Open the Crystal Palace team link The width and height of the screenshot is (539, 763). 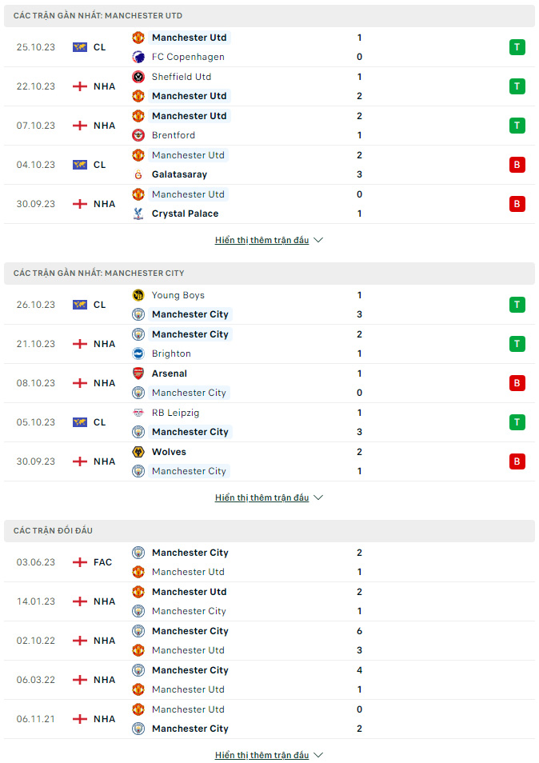click(x=185, y=214)
